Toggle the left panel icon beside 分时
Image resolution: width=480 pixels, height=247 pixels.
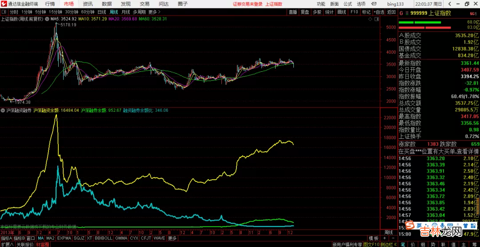pyautogui.click(x=4, y=12)
